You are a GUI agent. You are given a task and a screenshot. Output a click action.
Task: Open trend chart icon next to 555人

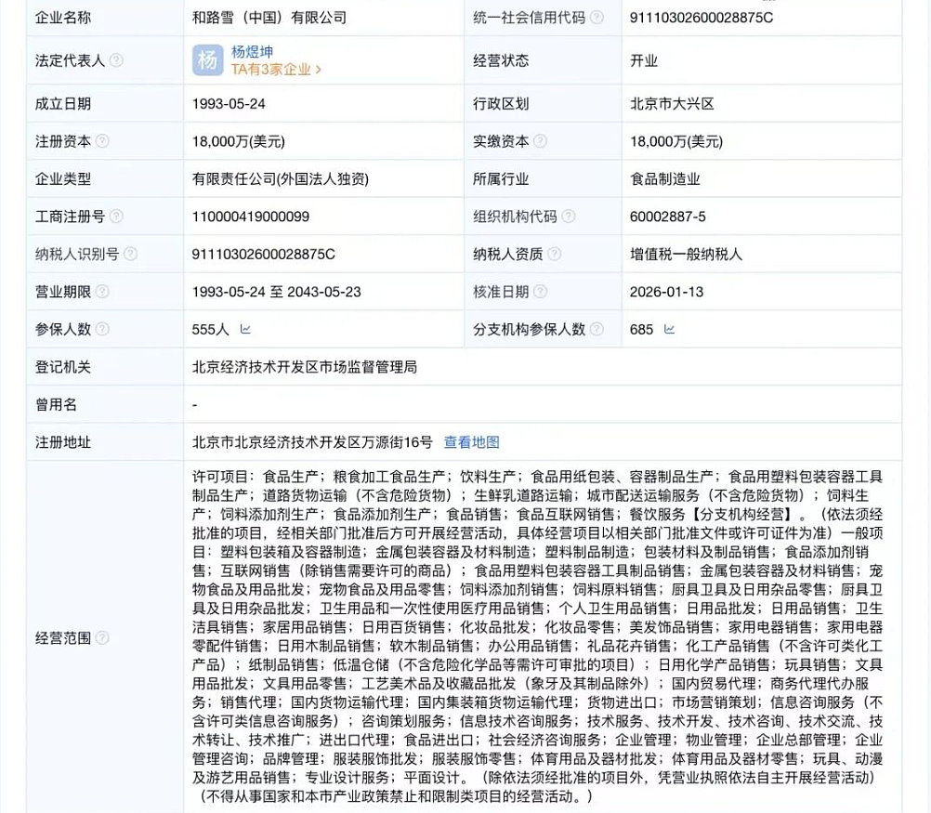245,329
